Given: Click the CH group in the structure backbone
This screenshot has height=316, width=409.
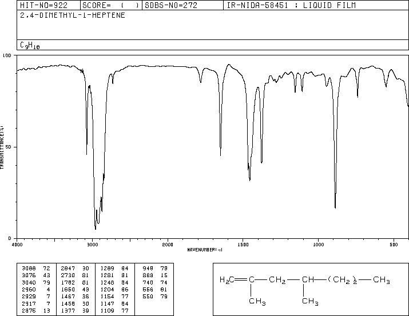Looking at the screenshot, I should tap(308, 280).
